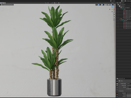
Task: Toggle the snap magnet icon
Action: (55, 3)
